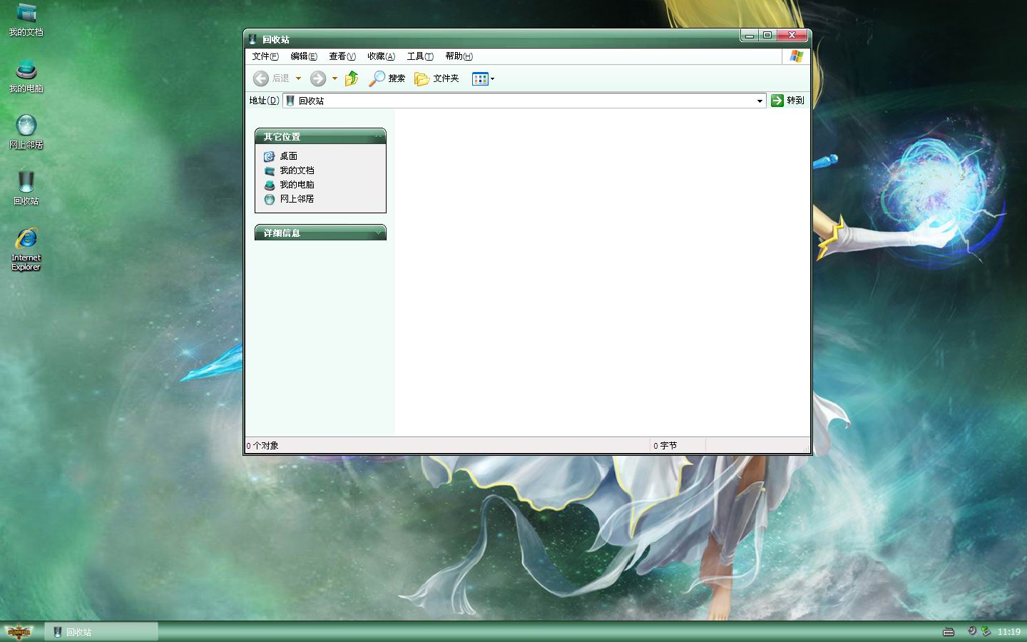1027x642 pixels.
Task: Select the 我的电脑 desktop icon
Action: tap(26, 76)
